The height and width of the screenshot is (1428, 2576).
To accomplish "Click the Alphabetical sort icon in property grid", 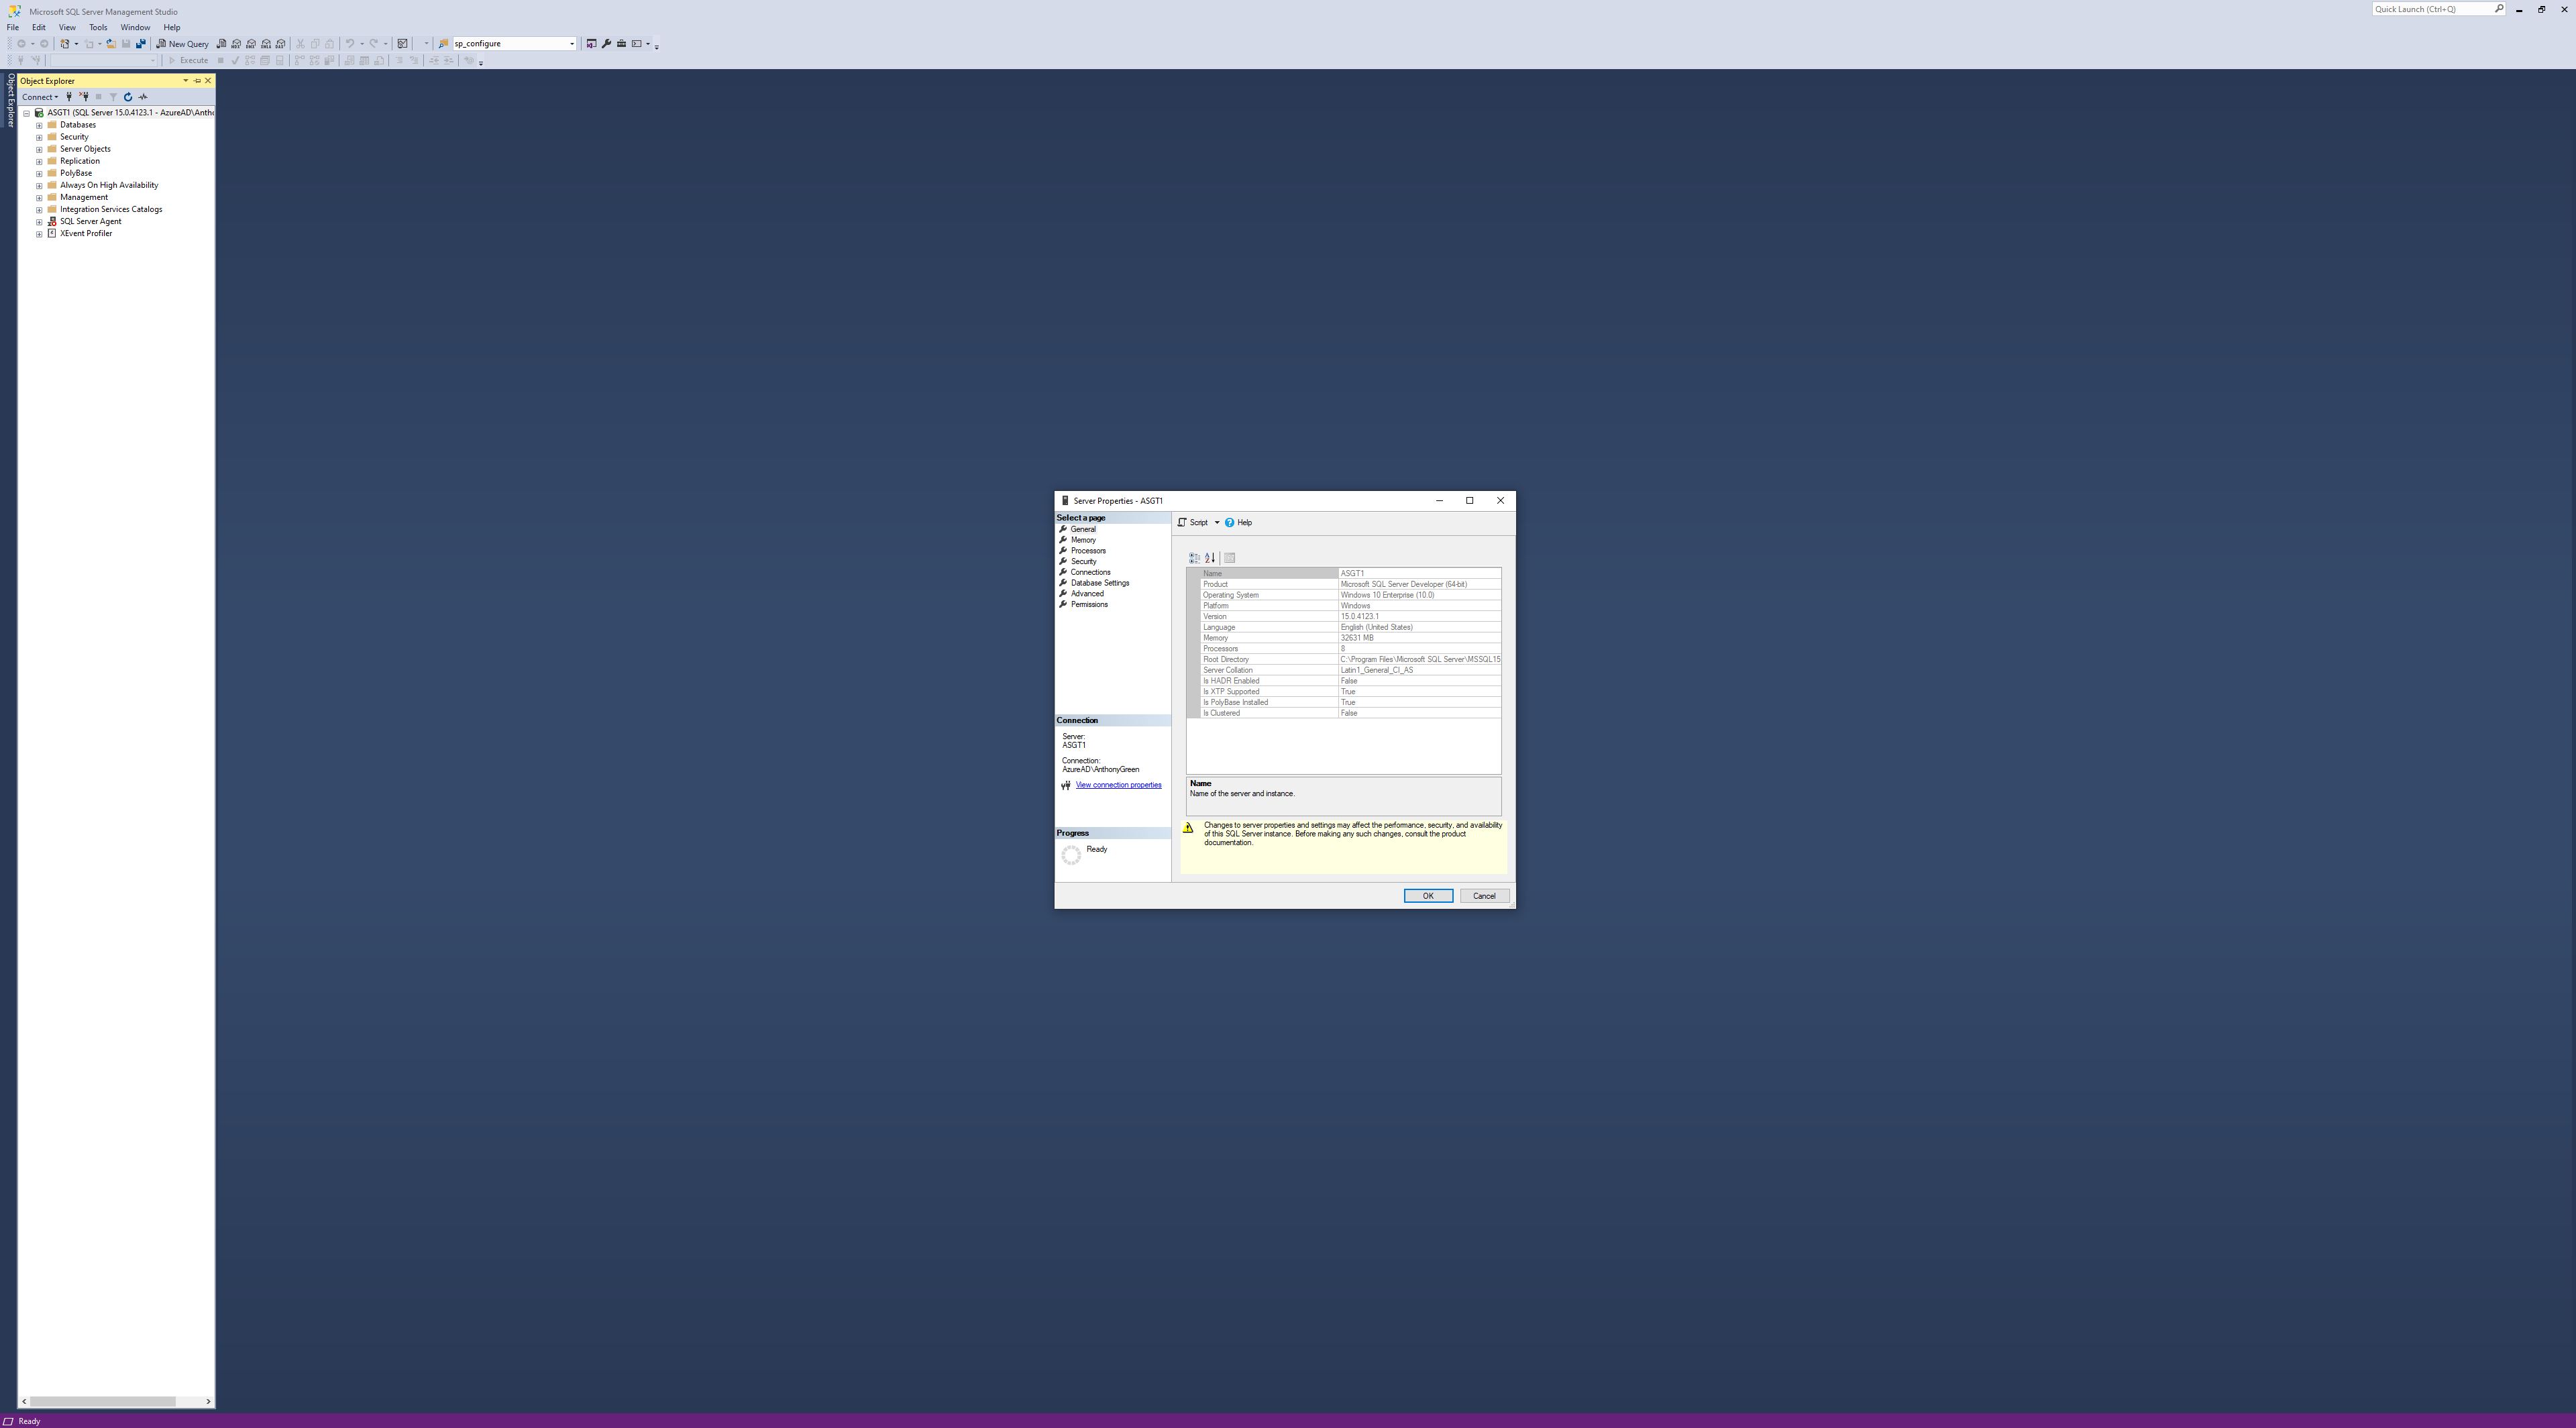I will pyautogui.click(x=1210, y=558).
